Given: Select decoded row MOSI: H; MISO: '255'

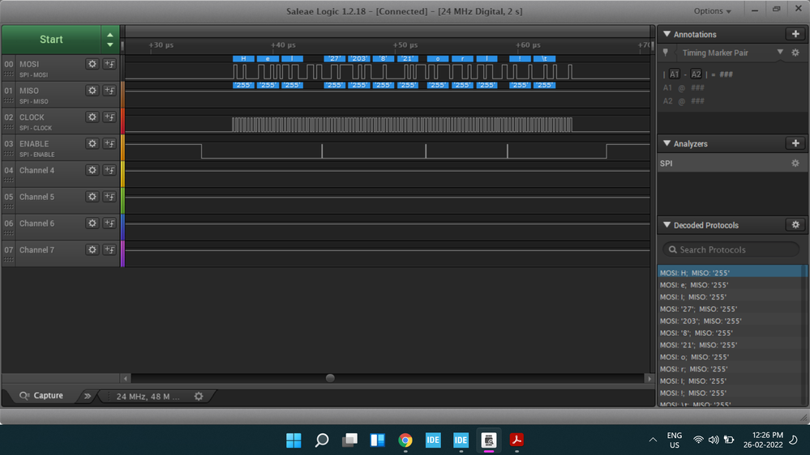Looking at the screenshot, I should click(x=731, y=273).
